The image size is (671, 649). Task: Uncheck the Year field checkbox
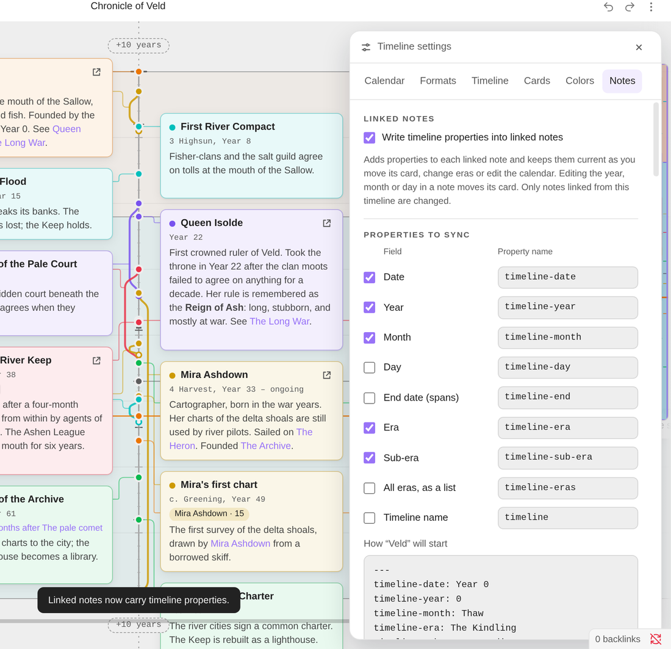369,308
